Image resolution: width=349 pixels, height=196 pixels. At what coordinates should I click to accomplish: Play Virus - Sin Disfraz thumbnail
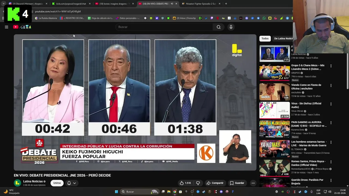point(275,110)
